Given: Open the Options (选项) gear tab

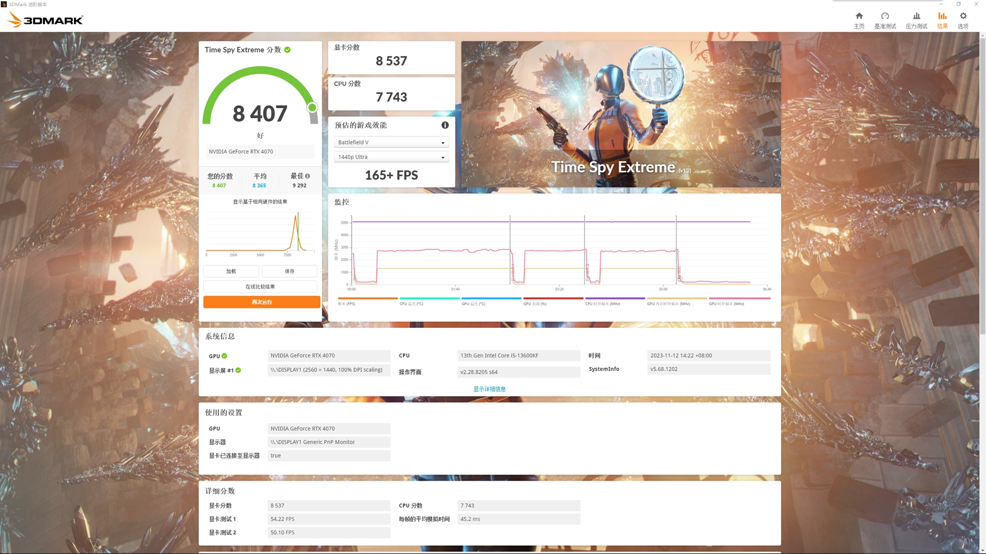Looking at the screenshot, I should (963, 20).
